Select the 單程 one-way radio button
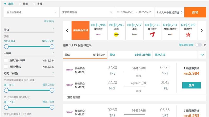This screenshot has height=117, width=209. coord(20,4)
